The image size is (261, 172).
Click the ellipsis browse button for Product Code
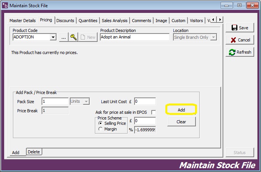click(x=63, y=37)
